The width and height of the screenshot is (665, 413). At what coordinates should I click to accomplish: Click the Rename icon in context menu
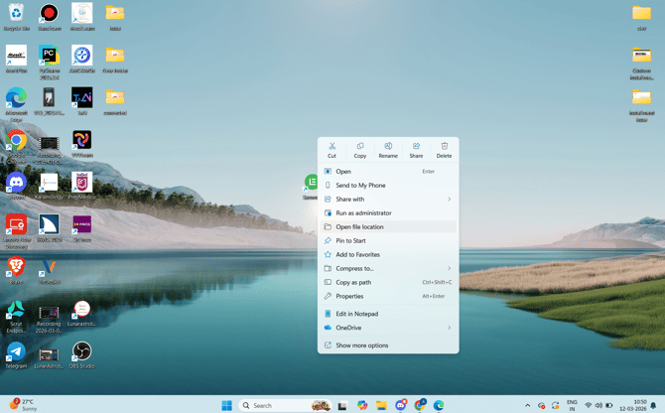[x=388, y=146]
